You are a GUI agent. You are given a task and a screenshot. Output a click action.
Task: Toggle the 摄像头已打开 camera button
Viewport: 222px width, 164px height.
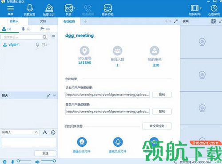[82, 142]
